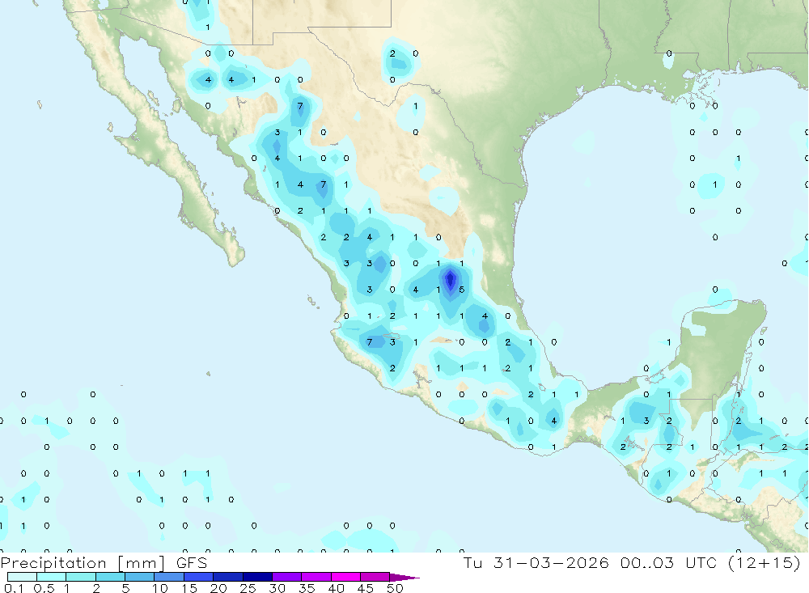Select the legend swatch between 5 and 10
Image resolution: width=809 pixels, height=593 pixels.
pos(140,577)
